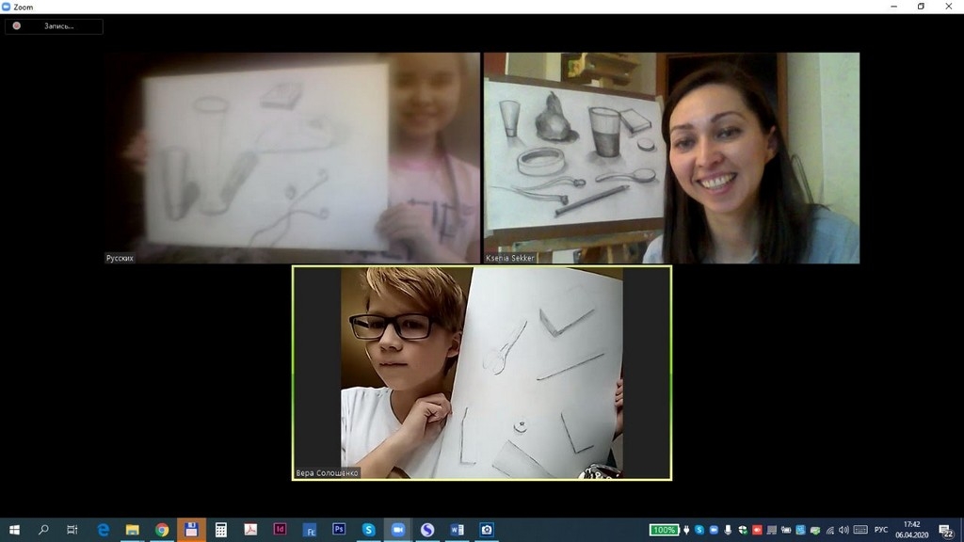This screenshot has width=964, height=542.
Task: Open Adobe Acrobat PDF taskbar icon
Action: (250, 530)
